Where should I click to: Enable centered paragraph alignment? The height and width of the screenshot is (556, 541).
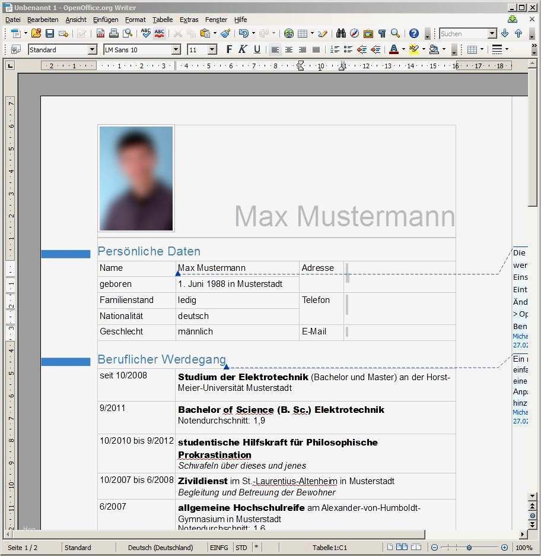click(289, 49)
